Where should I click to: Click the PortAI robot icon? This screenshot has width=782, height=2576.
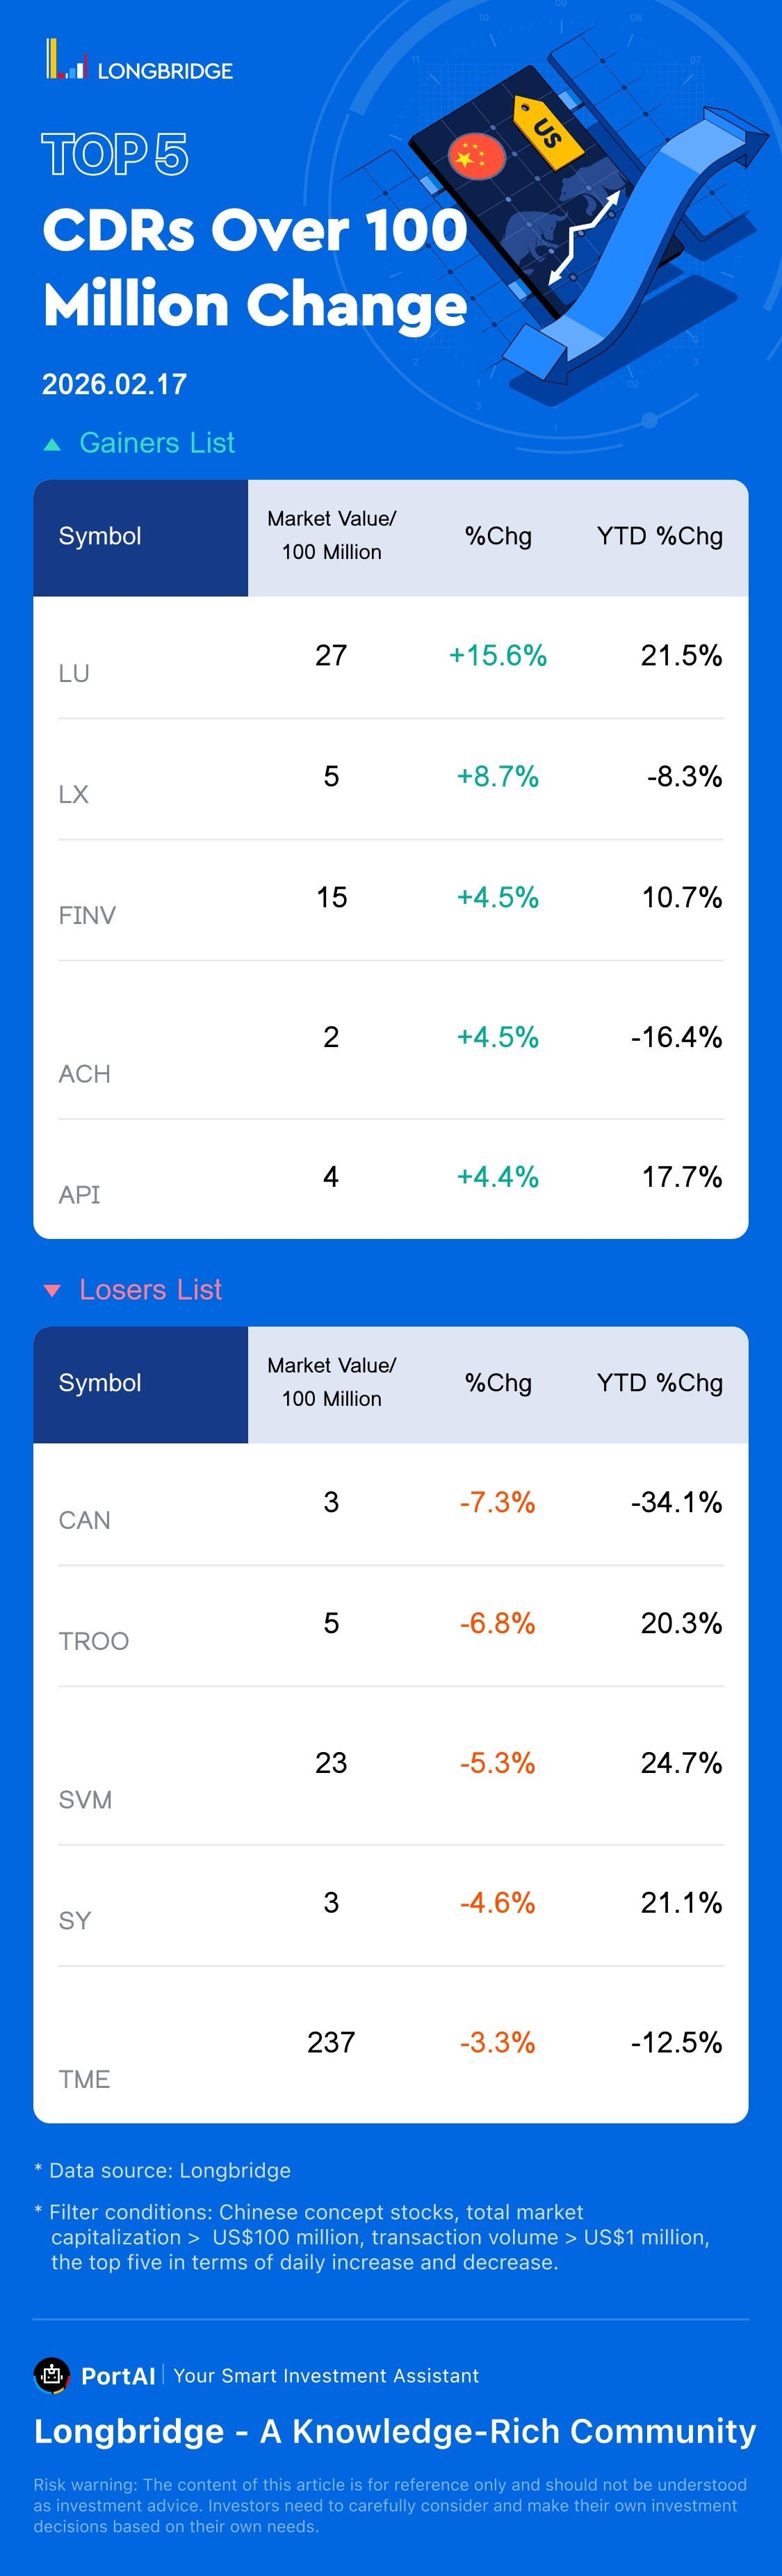coord(52,2375)
